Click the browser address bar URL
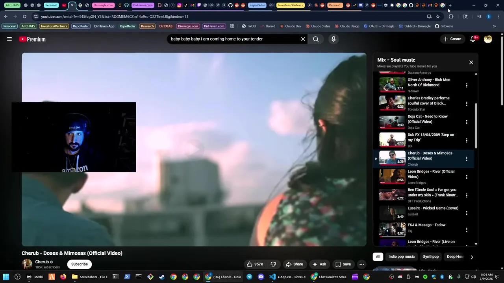 click(x=115, y=17)
